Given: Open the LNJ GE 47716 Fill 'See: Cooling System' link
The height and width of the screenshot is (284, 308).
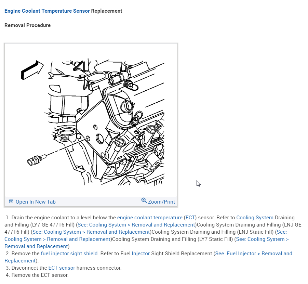Looking at the screenshot, I should tap(91, 232).
